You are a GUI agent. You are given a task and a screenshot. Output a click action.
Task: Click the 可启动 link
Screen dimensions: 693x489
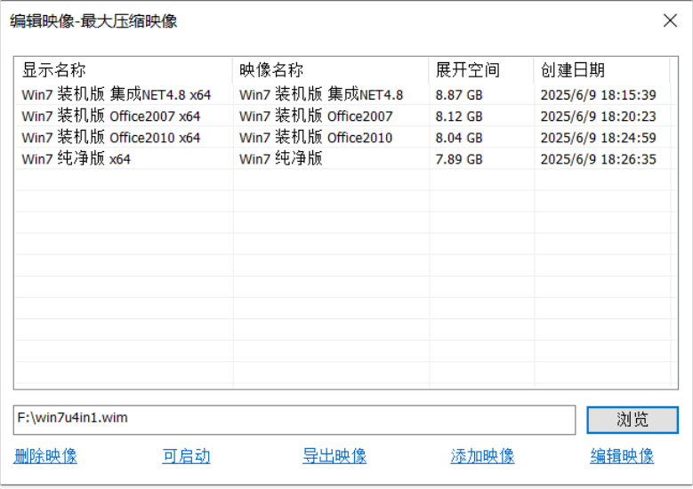(186, 456)
